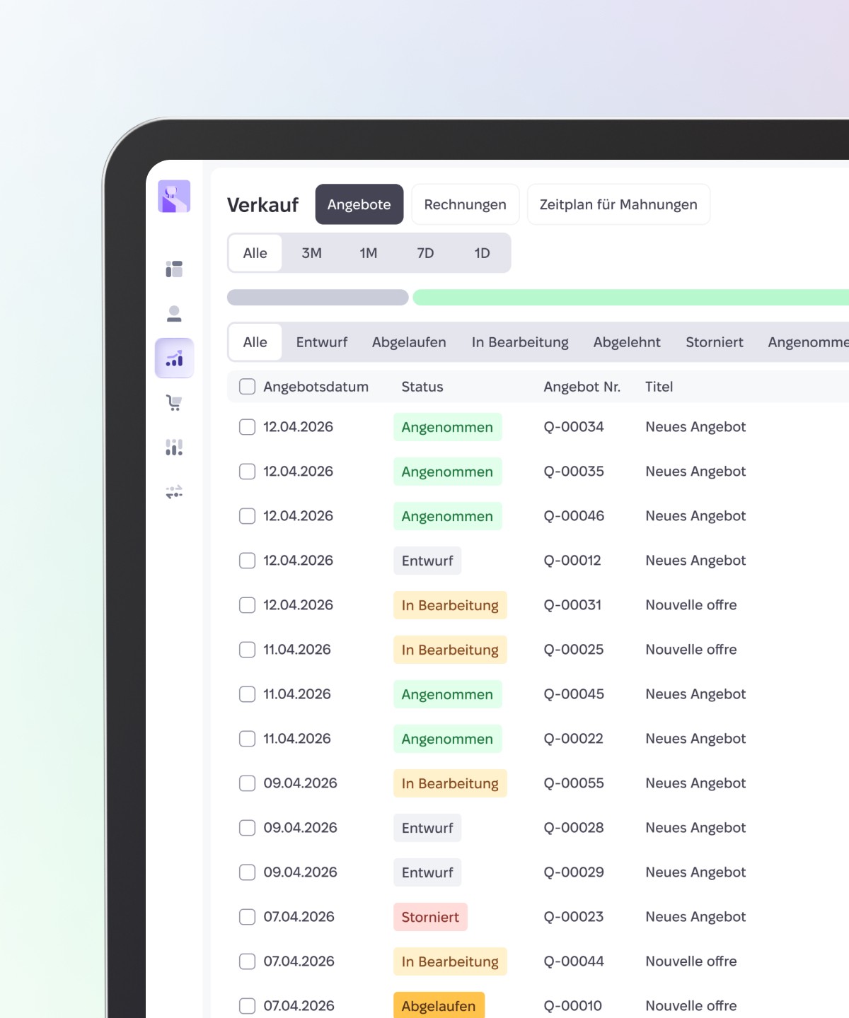Filter by In Bearbeitung status tab
Image resolution: width=849 pixels, height=1018 pixels.
(520, 342)
